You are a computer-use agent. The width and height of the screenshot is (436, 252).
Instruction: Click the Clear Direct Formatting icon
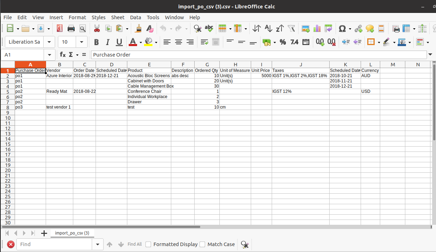(150, 28)
